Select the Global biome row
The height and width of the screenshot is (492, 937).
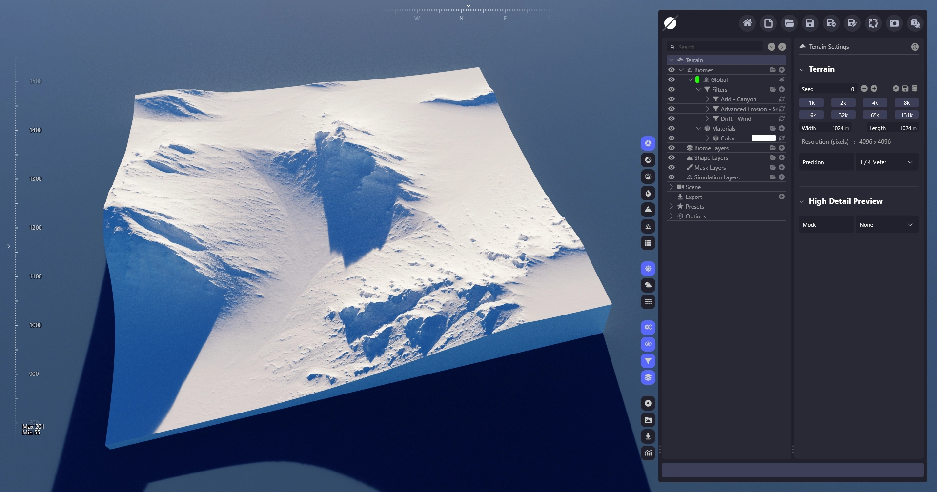click(x=726, y=79)
